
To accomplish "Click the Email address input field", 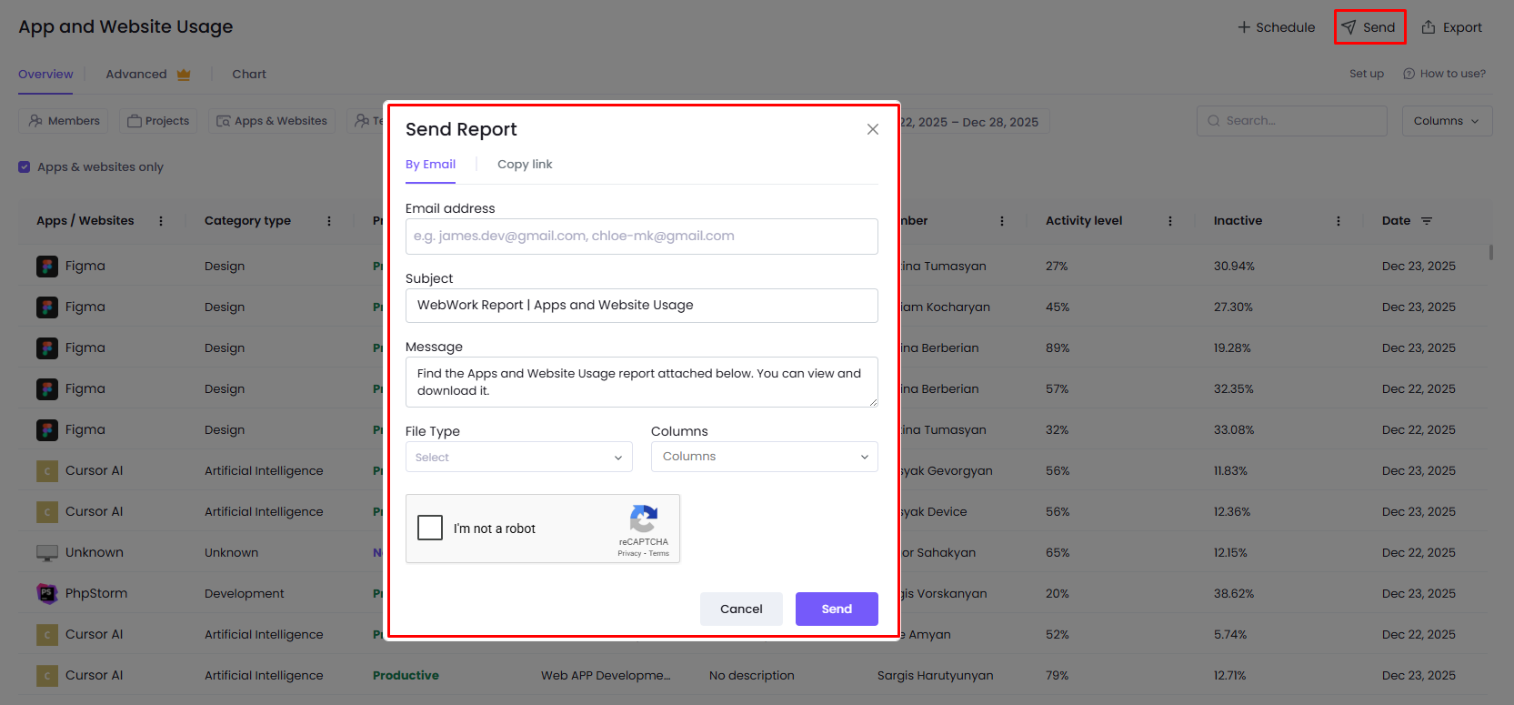I will pyautogui.click(x=641, y=237).
